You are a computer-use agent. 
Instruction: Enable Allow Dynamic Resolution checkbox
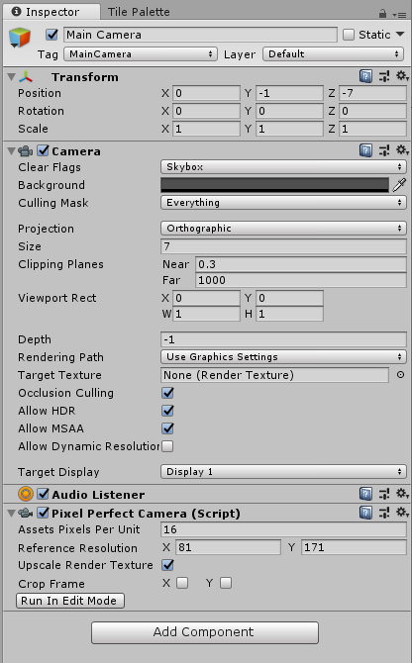167,446
